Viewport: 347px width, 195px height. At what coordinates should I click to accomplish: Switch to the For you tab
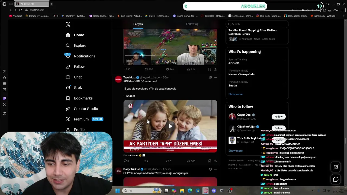pos(138,24)
